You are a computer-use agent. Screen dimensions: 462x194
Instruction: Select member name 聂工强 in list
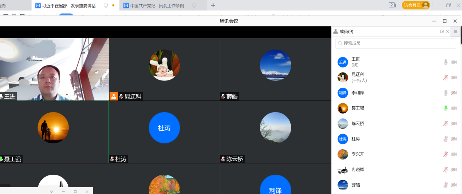pos(358,108)
